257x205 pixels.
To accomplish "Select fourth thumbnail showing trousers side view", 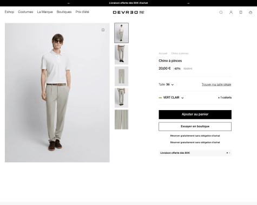I will coord(121,98).
